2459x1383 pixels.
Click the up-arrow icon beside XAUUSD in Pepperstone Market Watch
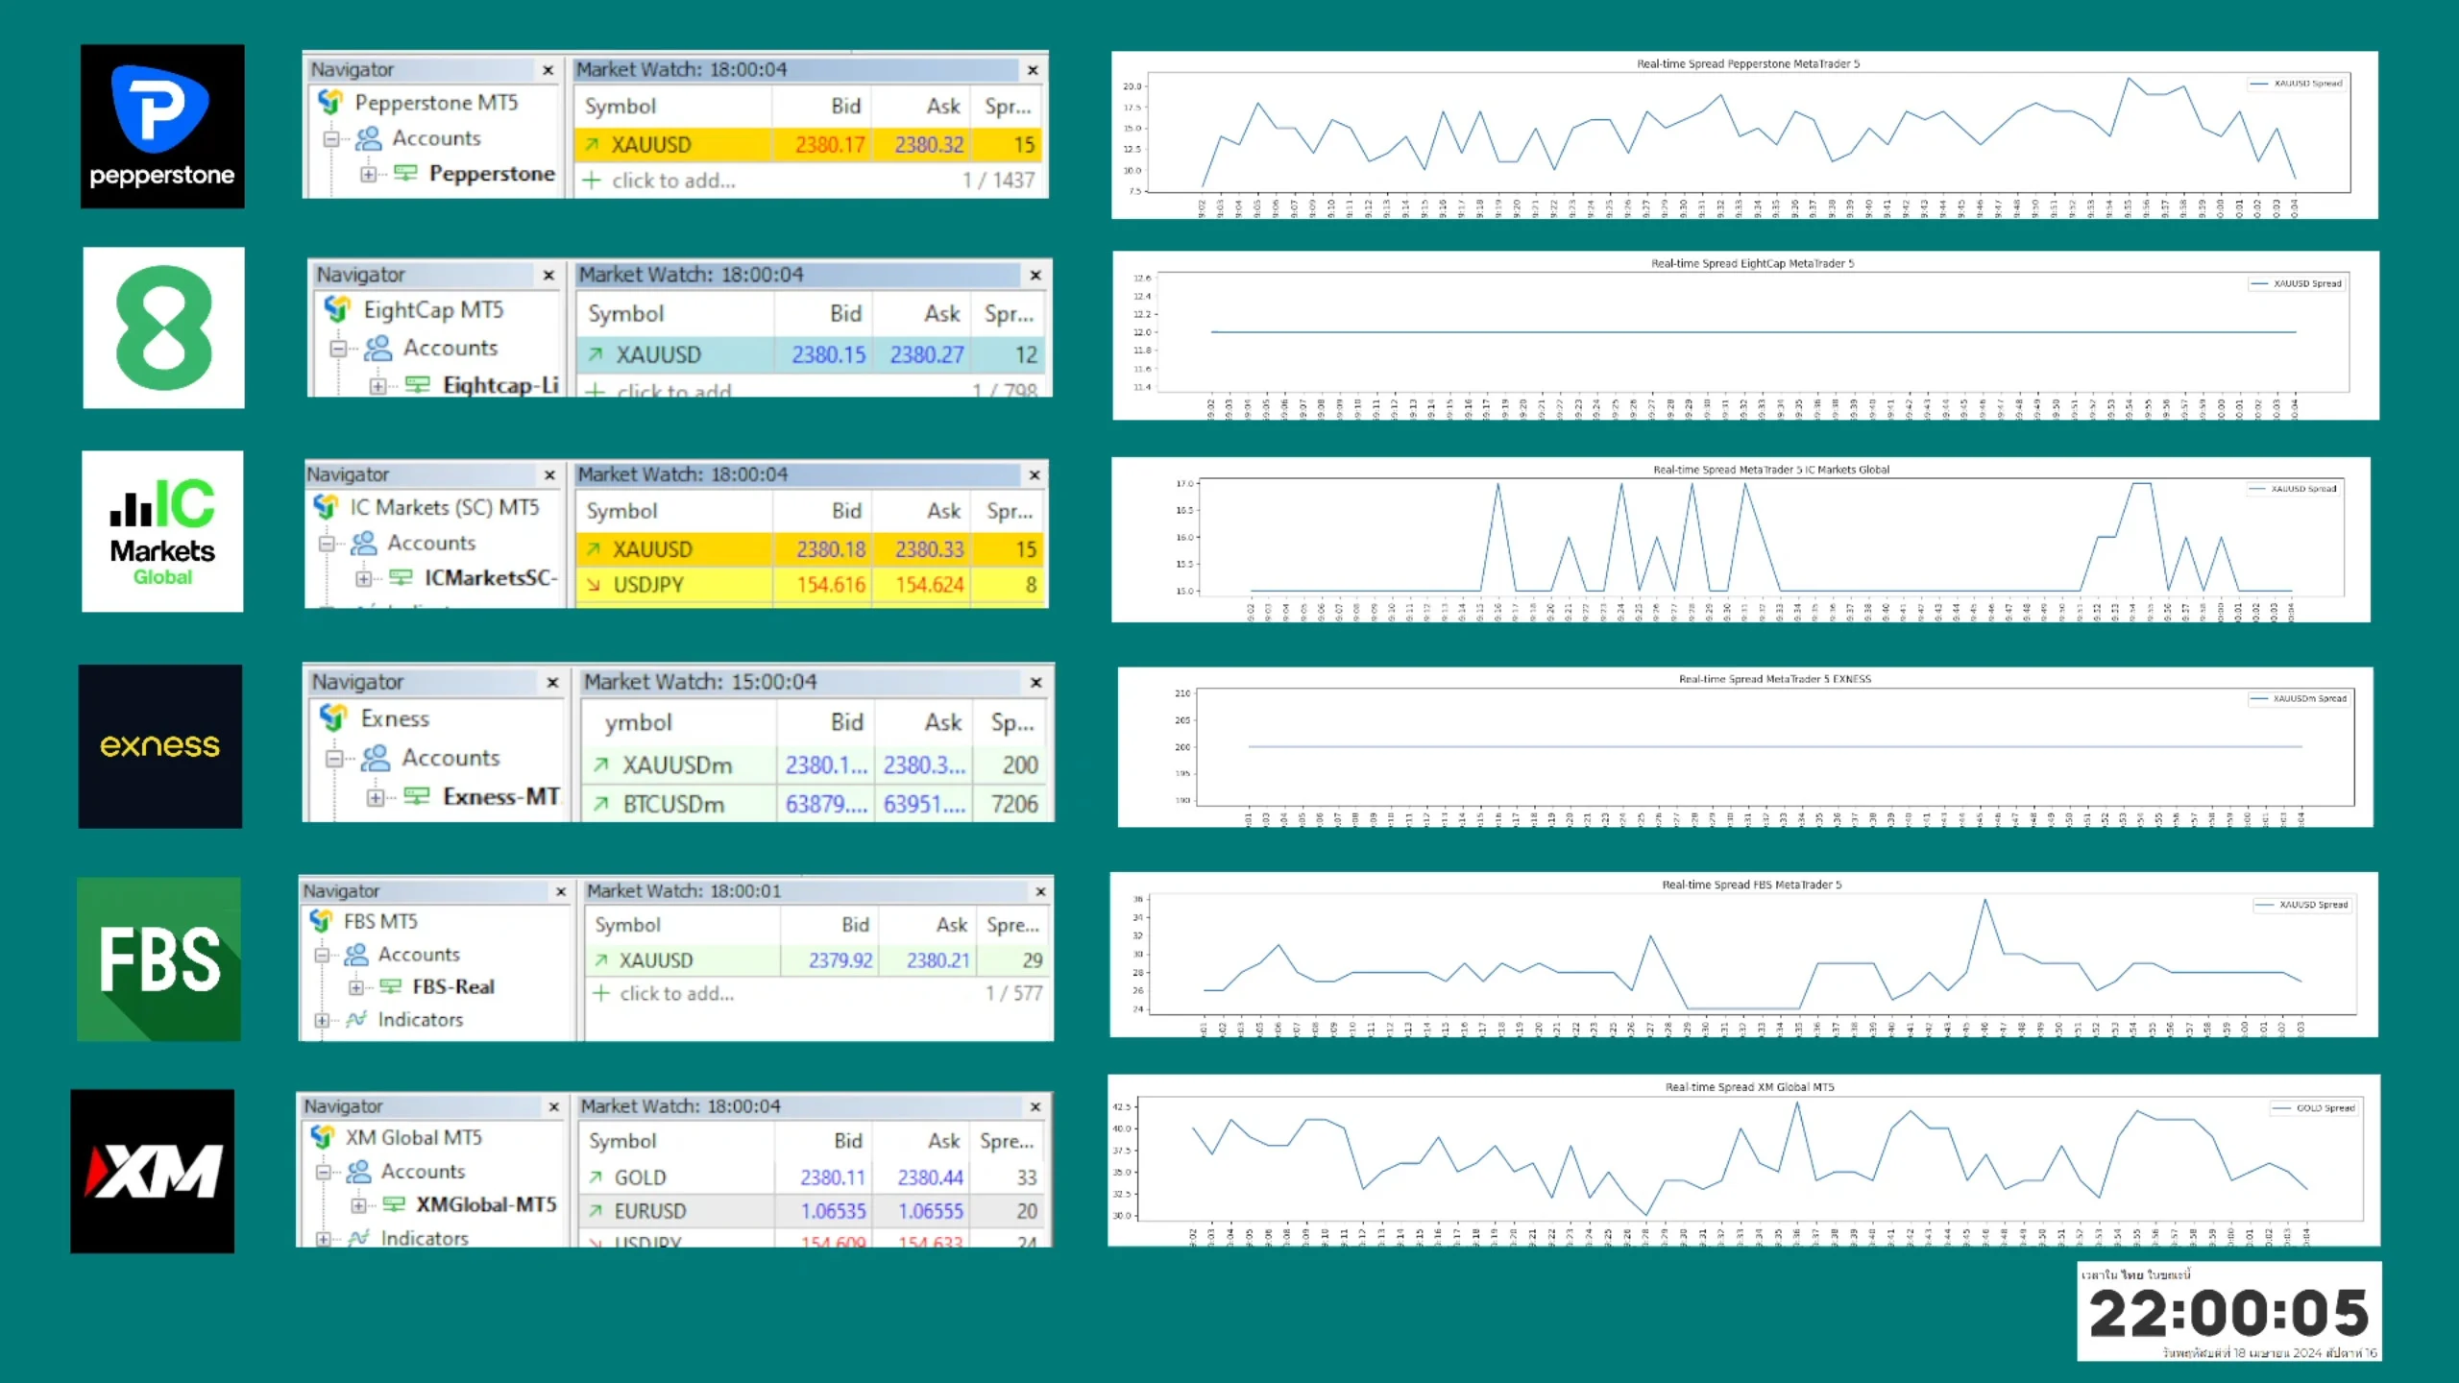pos(592,145)
